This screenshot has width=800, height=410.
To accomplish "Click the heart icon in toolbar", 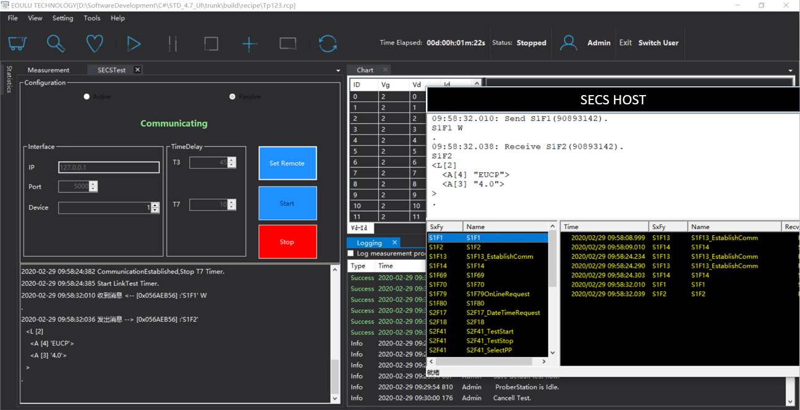I will pyautogui.click(x=94, y=43).
